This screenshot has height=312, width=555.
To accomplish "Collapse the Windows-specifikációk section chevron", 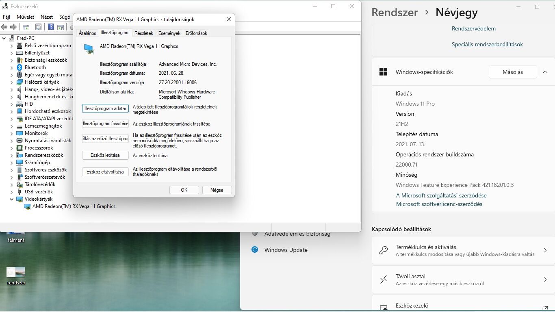I will [x=545, y=72].
